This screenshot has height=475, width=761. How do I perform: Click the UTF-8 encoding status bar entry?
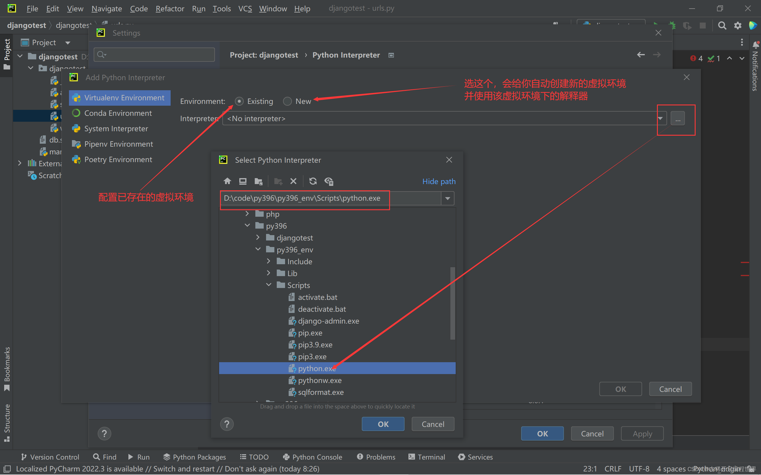click(x=639, y=469)
